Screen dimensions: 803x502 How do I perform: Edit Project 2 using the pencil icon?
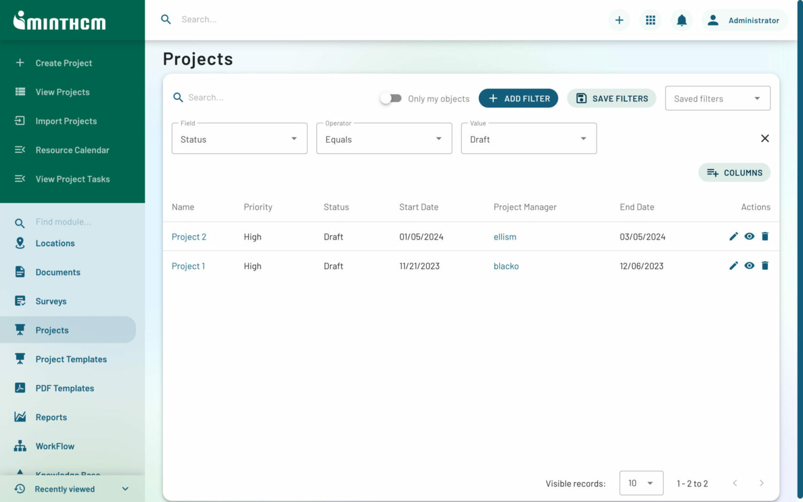(733, 236)
